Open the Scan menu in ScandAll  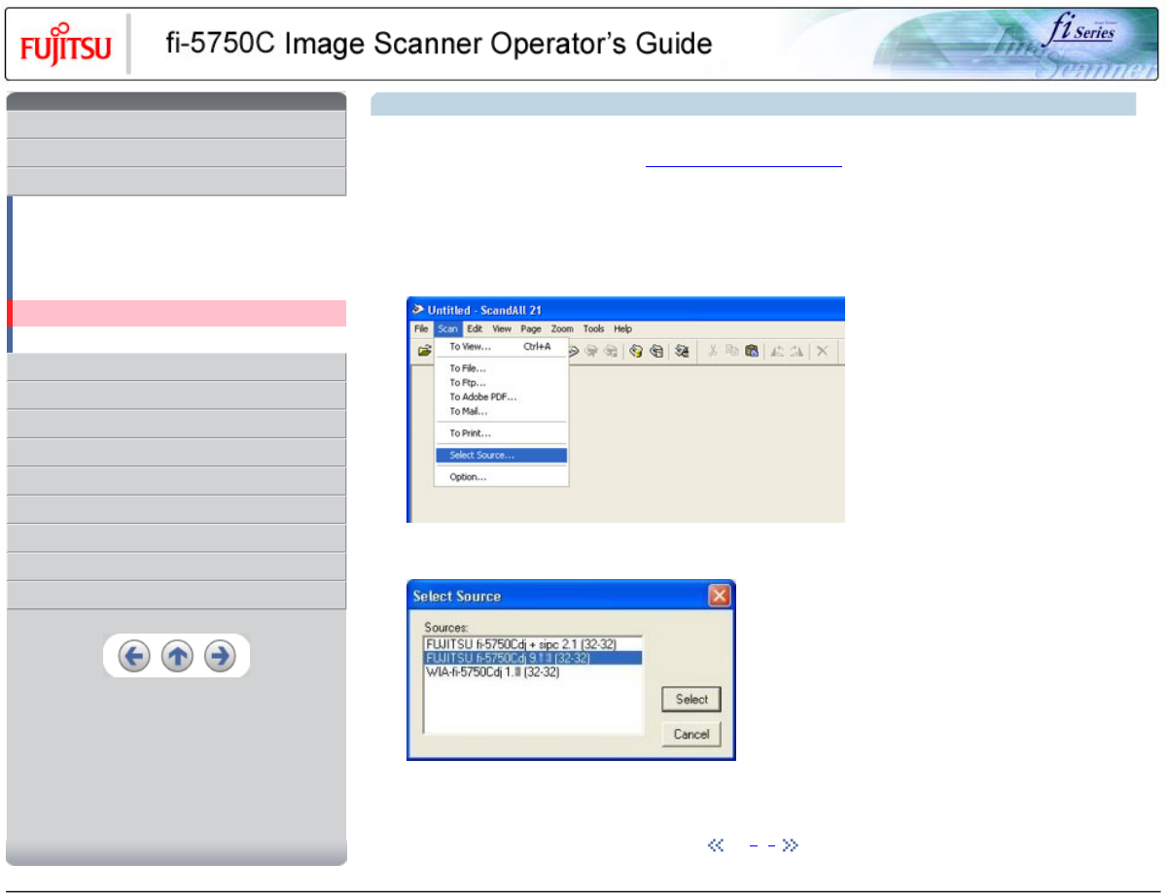(x=447, y=329)
